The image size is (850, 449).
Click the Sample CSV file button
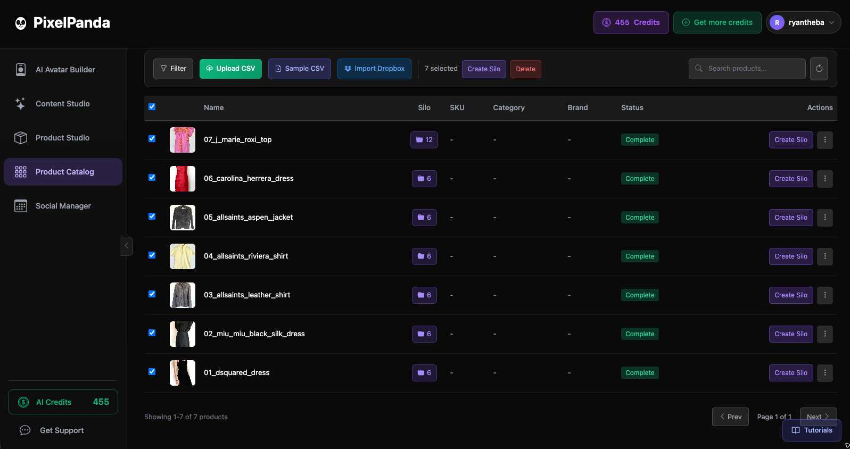(299, 69)
